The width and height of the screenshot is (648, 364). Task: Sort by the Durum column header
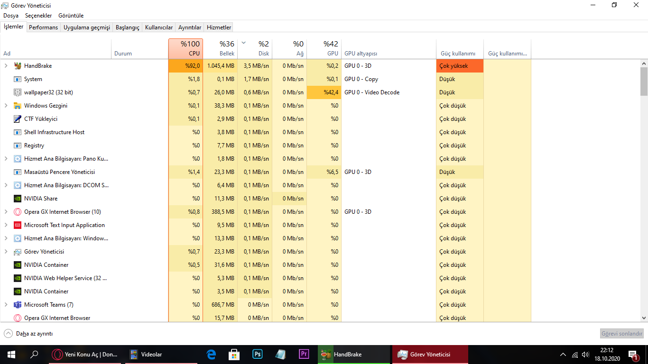pyautogui.click(x=140, y=49)
